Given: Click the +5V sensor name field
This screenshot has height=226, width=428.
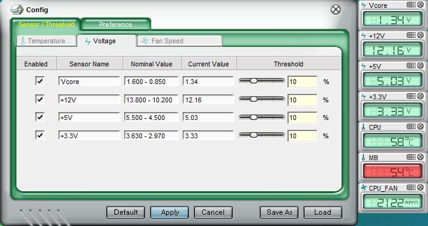Looking at the screenshot, I should pos(89,118).
